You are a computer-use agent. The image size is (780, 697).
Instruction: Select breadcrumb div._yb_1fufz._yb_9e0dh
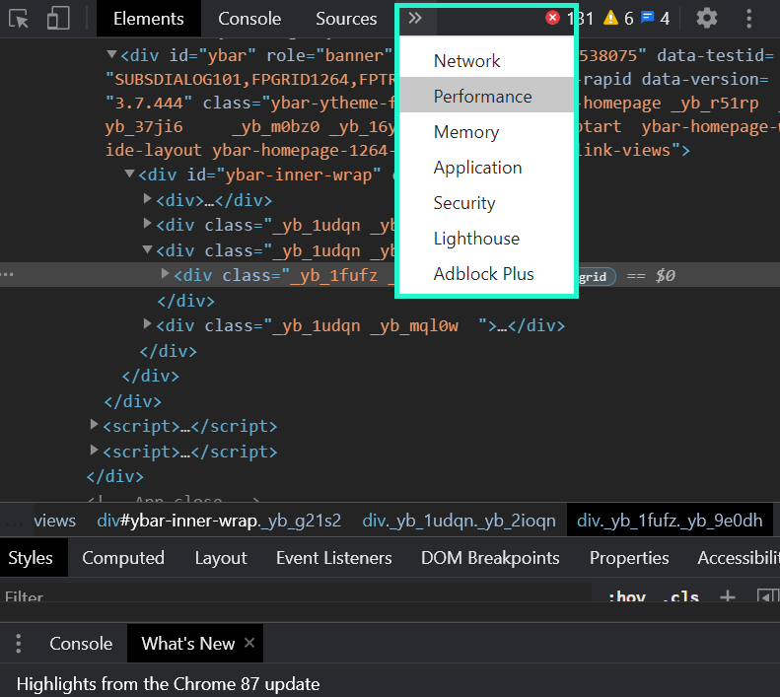click(x=670, y=521)
